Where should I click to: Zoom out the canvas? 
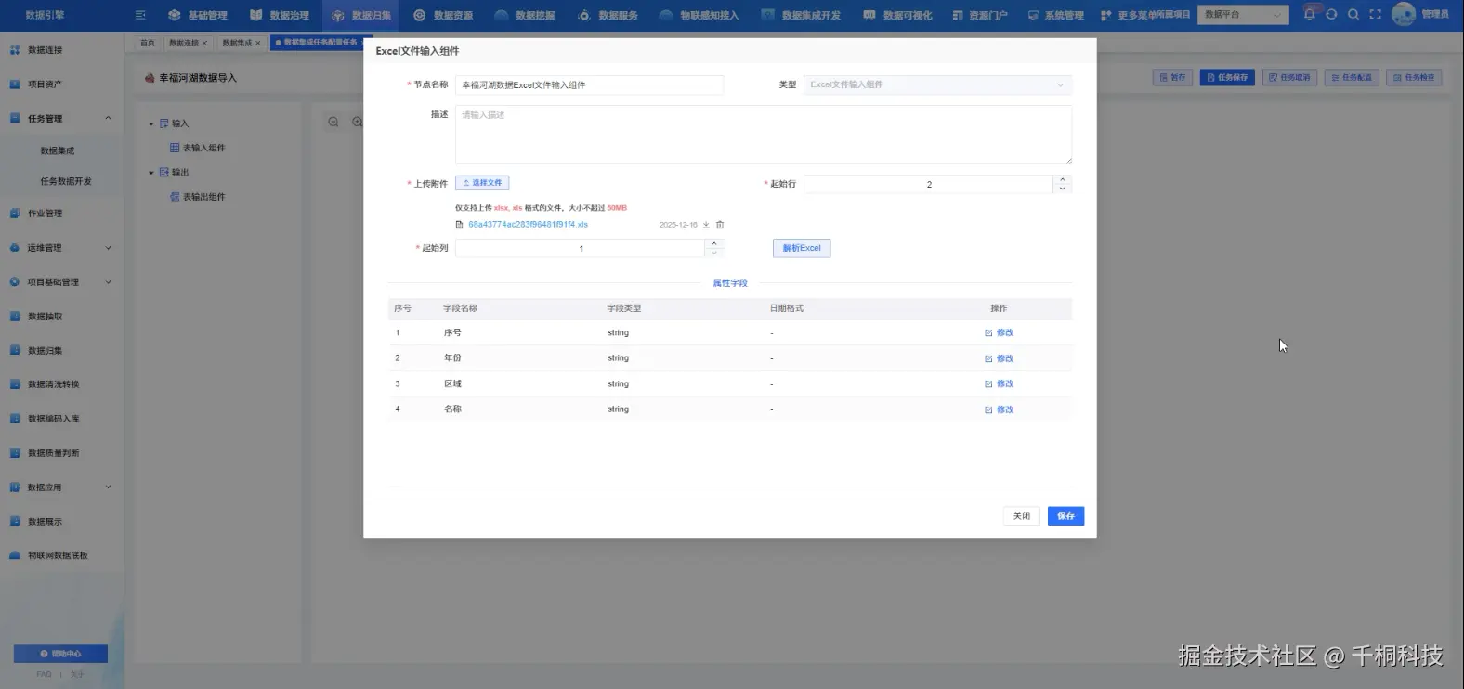click(333, 123)
